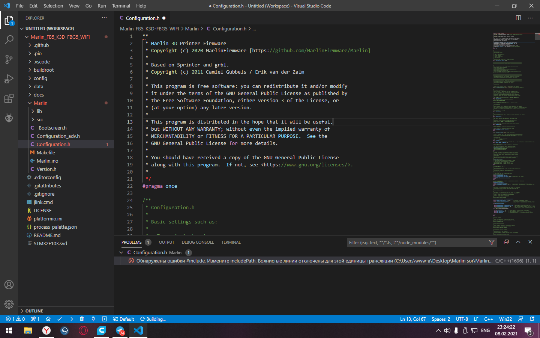540x338 pixels.
Task: Change the C++ language mode
Action: pos(489,319)
